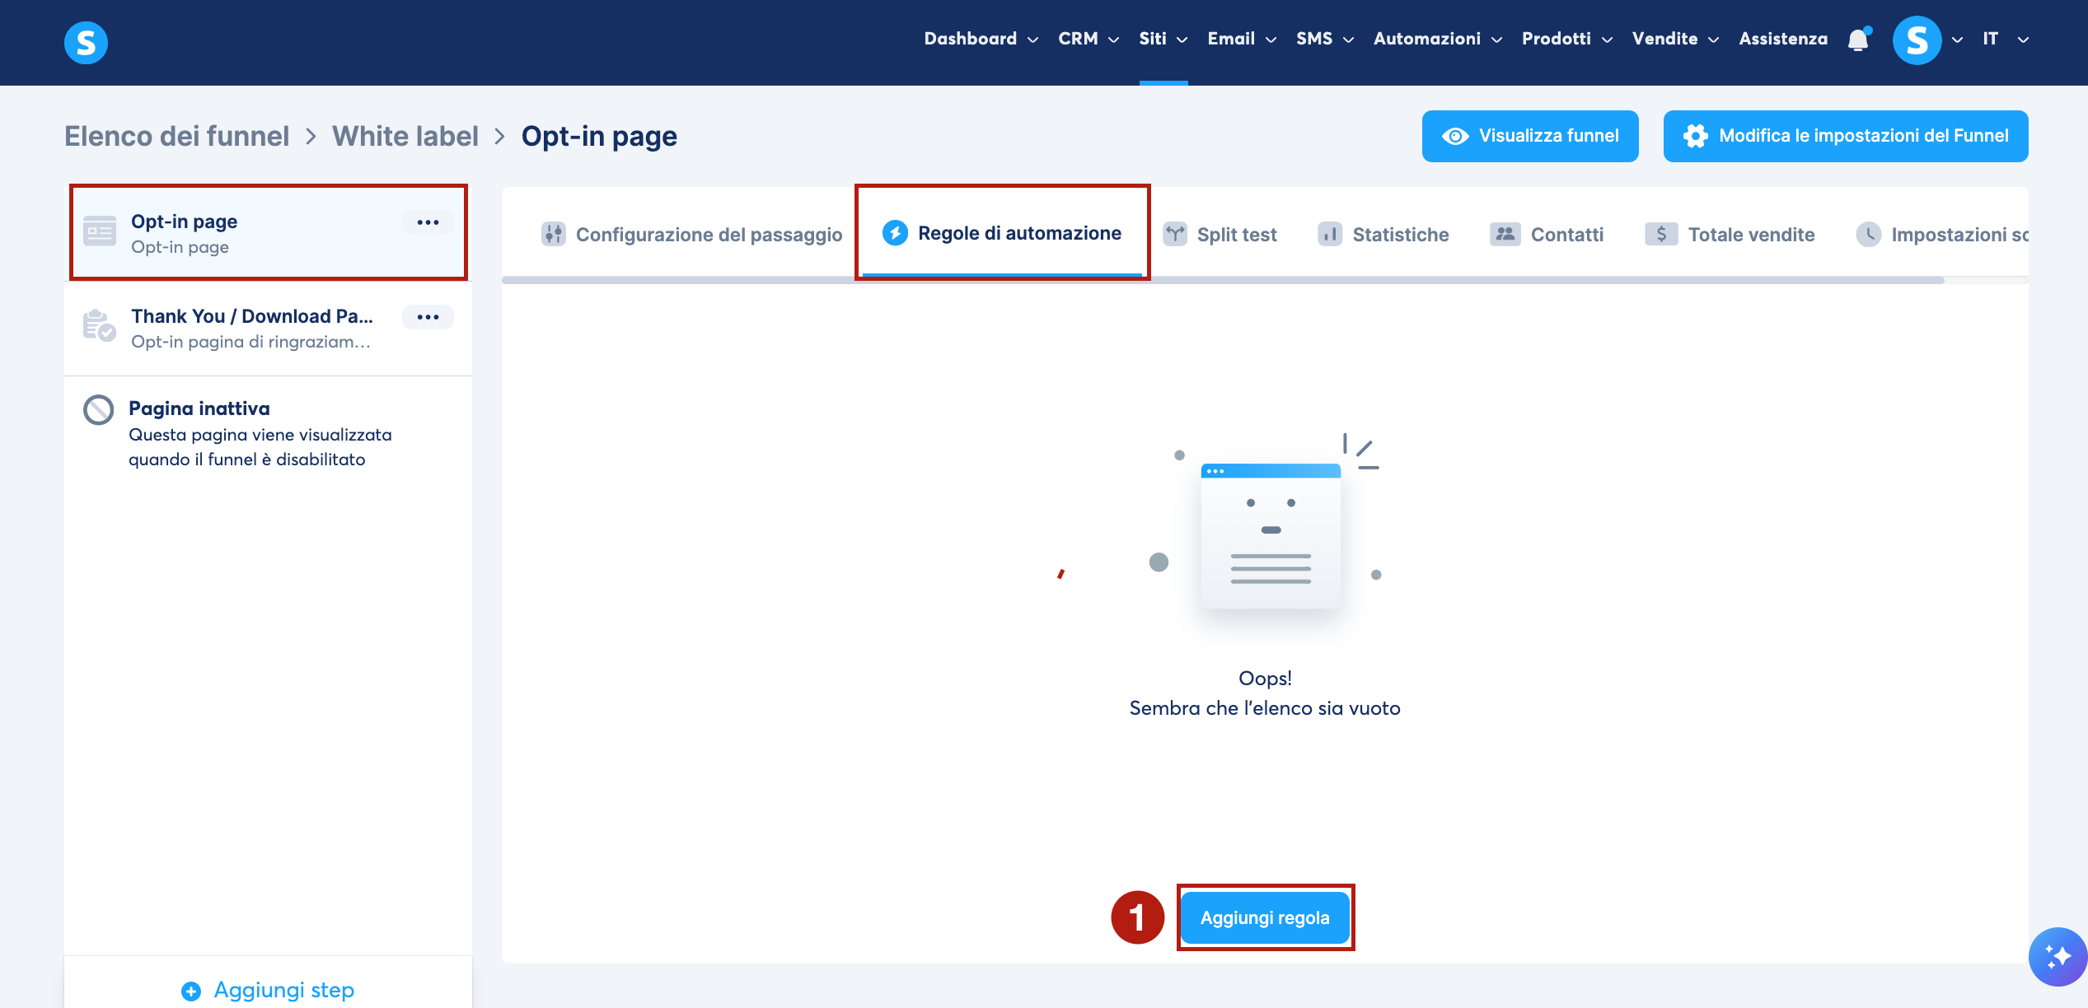
Task: Click the AI assistant sparkle icon
Action: coord(2057,956)
